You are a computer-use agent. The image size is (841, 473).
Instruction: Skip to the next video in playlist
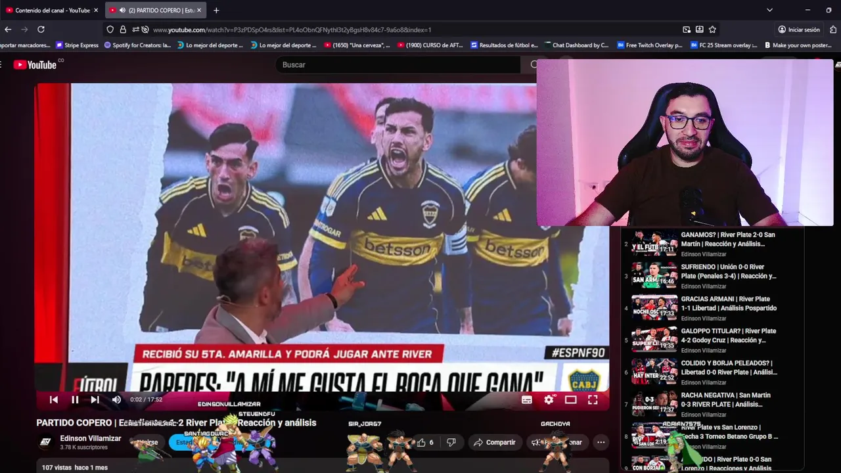(95, 399)
